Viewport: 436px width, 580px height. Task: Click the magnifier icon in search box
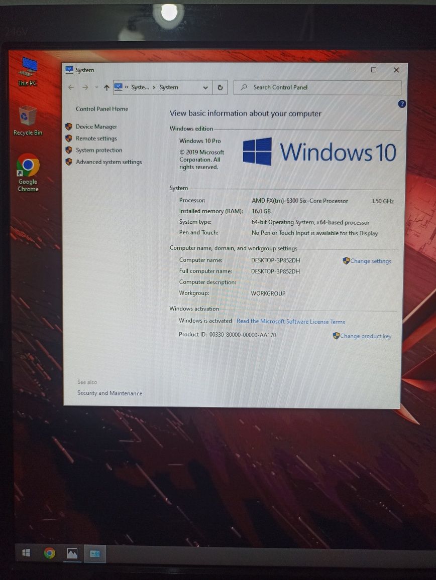[244, 88]
